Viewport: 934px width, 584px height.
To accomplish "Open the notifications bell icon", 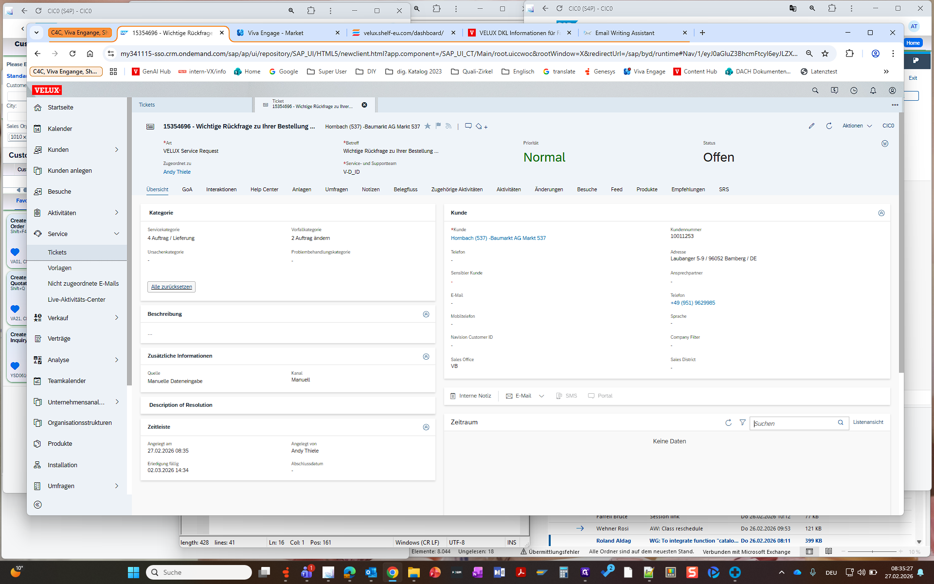I will point(873,91).
